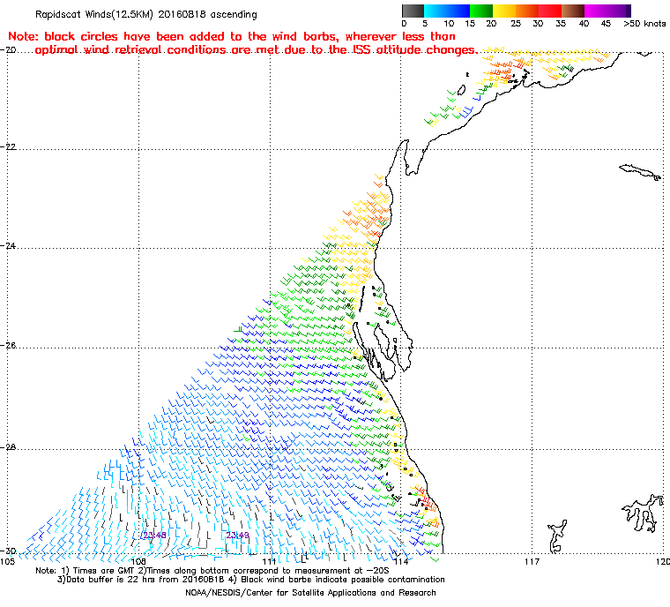
Task: Click the footer line 'Note: 1) Times are GMT'
Action: point(212,571)
